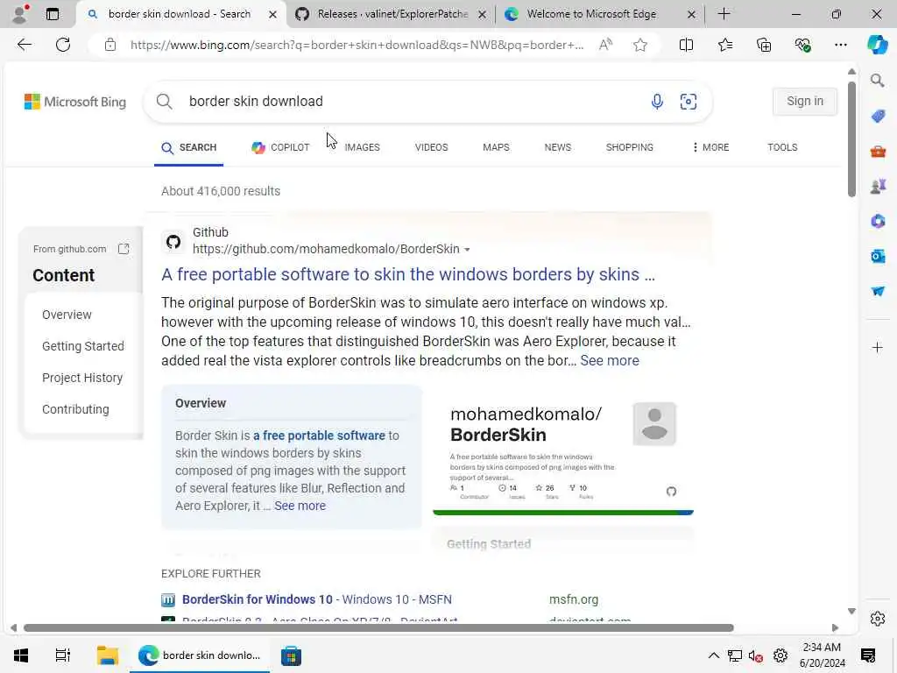The image size is (897, 673).
Task: Click the sidebar search icon
Action: tap(877, 81)
